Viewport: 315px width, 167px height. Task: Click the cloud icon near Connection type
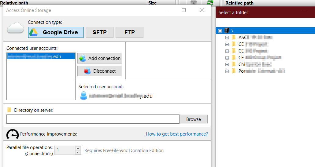[16, 28]
